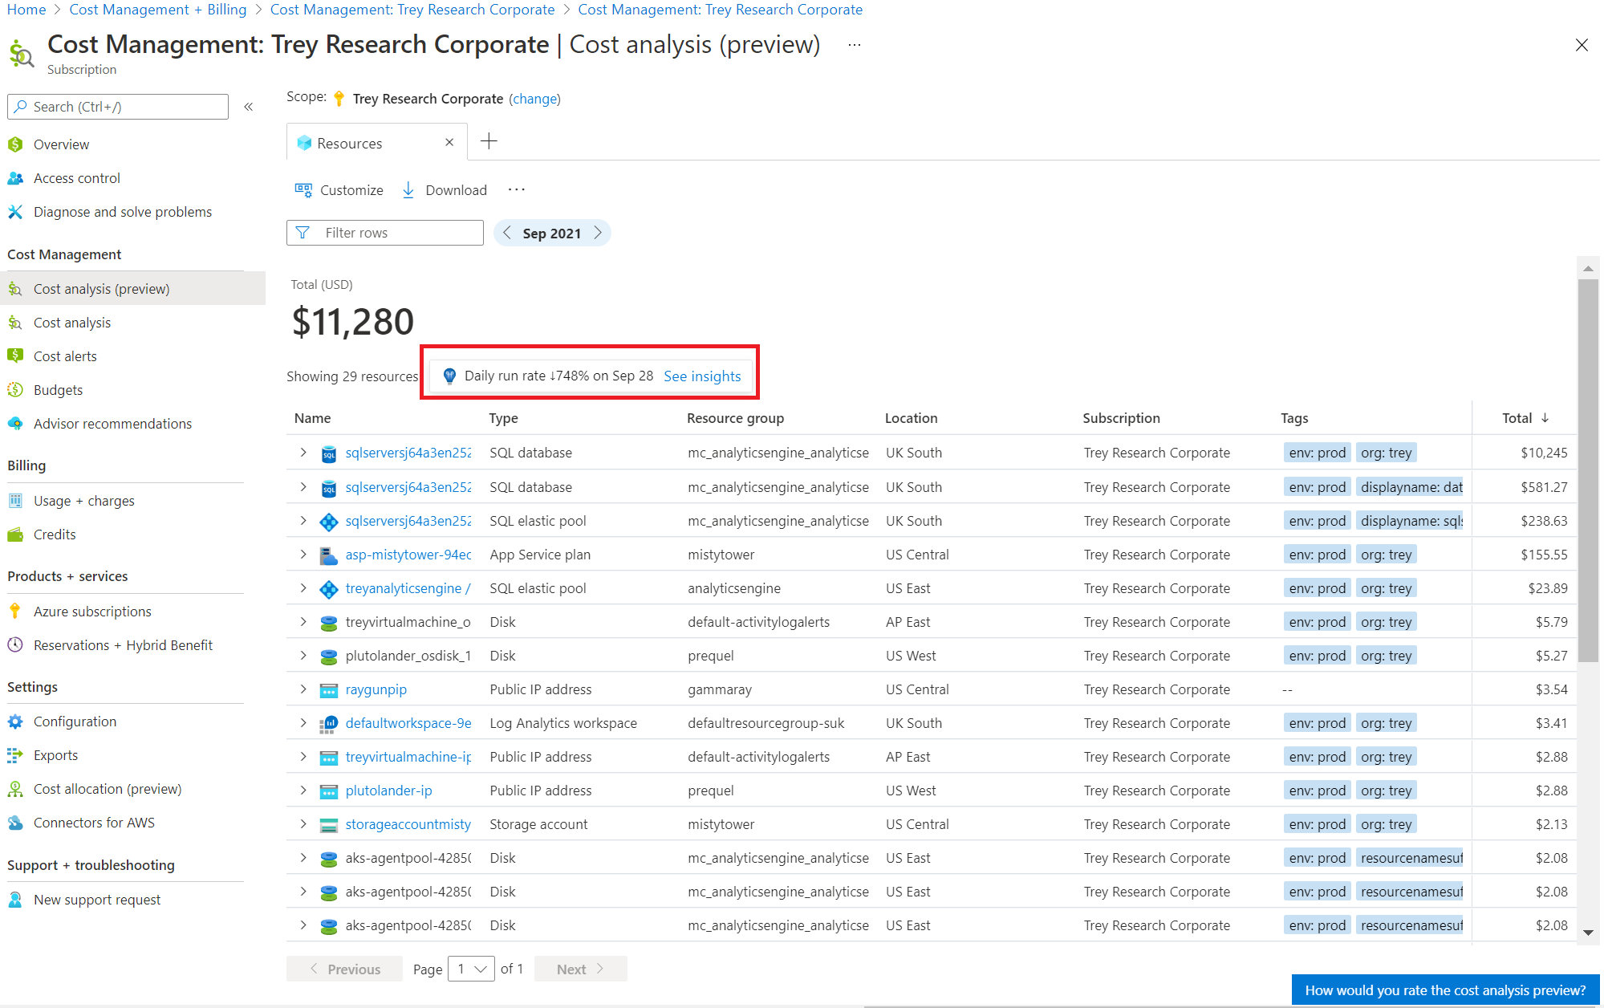Open the page number dropdown
This screenshot has height=1008, width=1604.
click(471, 969)
